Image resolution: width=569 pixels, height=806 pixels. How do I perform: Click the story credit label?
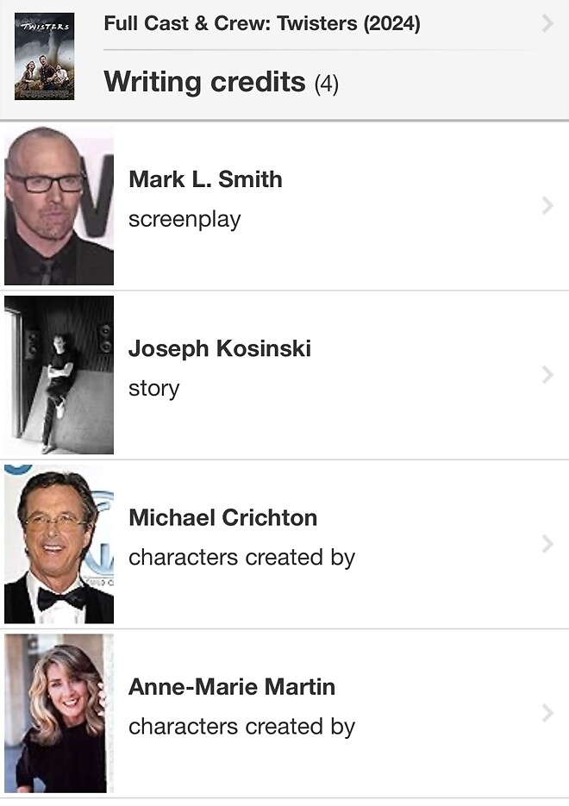click(153, 388)
